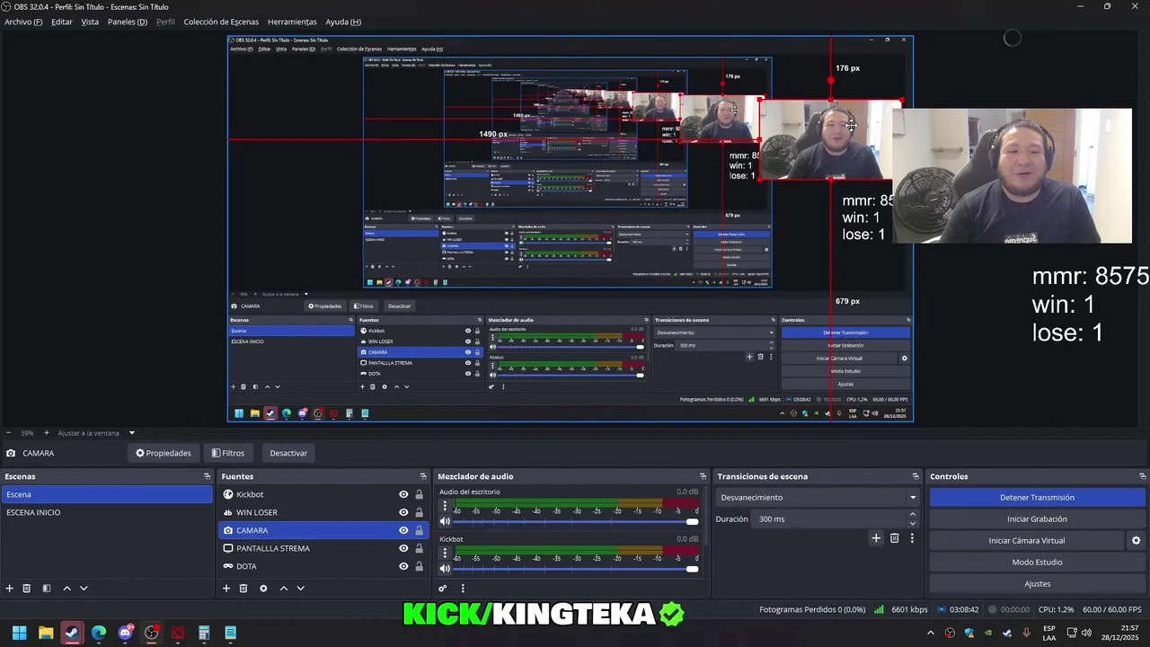The height and width of the screenshot is (647, 1150).
Task: Zoom in the preview with plus icon
Action: (47, 433)
